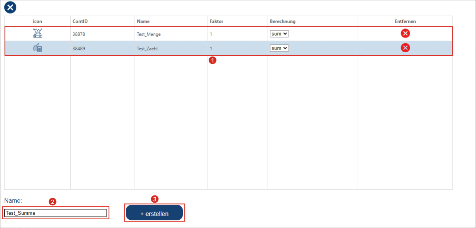This screenshot has height=228, width=476.
Task: Expand the sum dropdown for Test_Zaehl
Action: 279,48
